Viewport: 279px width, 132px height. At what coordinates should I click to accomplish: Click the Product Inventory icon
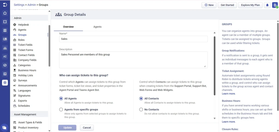pyautogui.click(x=15, y=128)
